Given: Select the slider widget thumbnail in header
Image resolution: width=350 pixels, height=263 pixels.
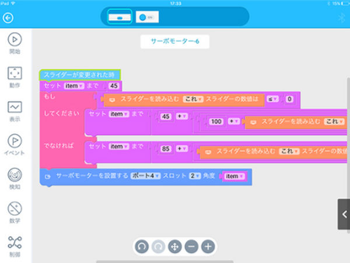Looking at the screenshot, I should click(119, 18).
